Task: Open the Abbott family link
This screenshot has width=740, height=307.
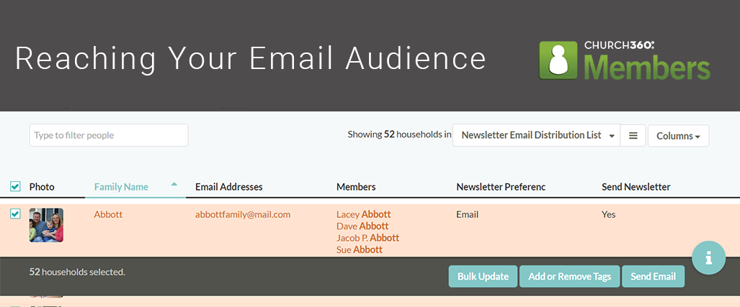Action: (108, 214)
